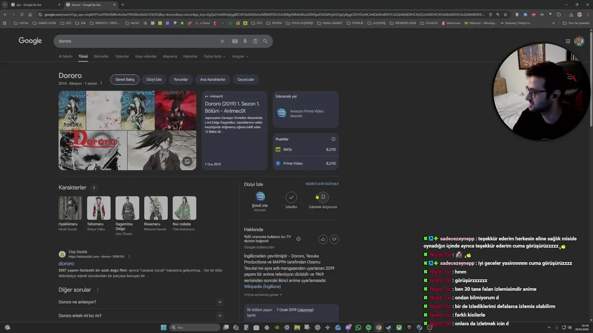The height and width of the screenshot is (333, 593).
Task: Open the dororo Ekşi Sözlük result title
Action: tap(66, 264)
